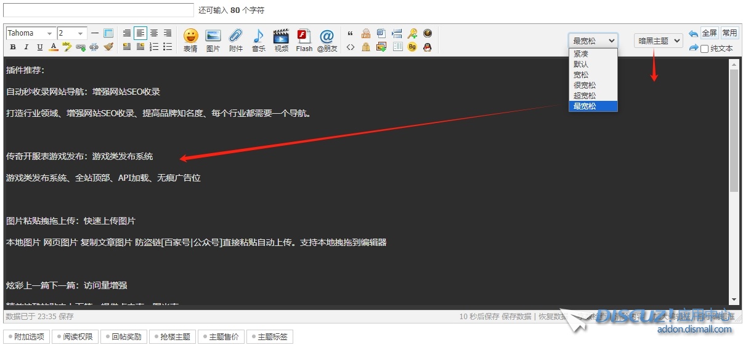
Task: Click the 表情 emoticon smiley icon
Action: tap(190, 36)
